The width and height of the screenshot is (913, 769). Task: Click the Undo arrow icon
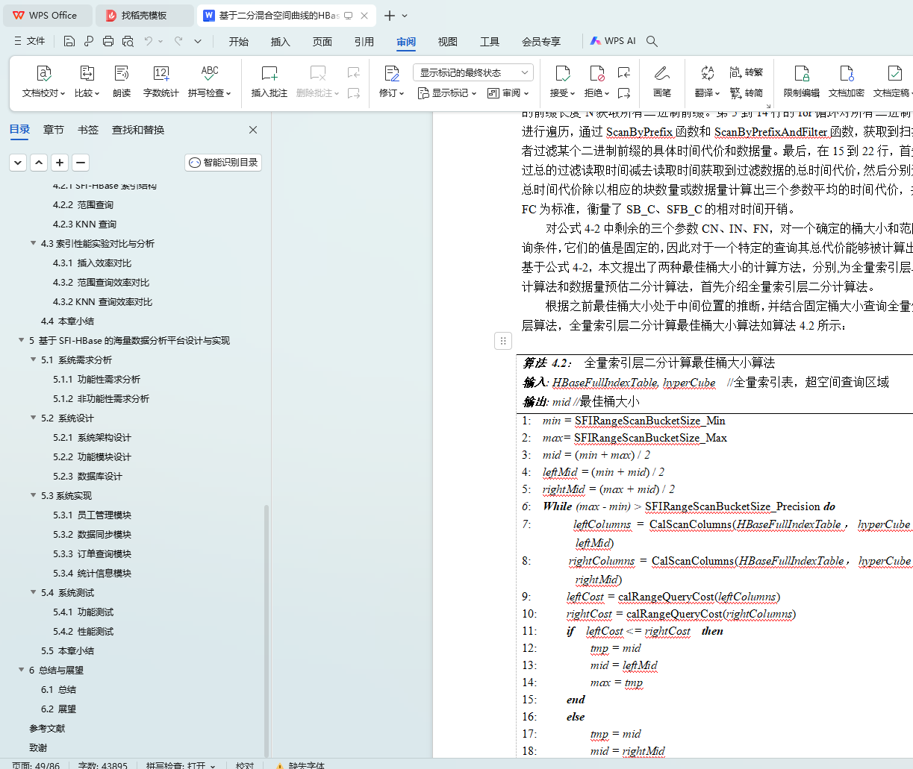149,42
